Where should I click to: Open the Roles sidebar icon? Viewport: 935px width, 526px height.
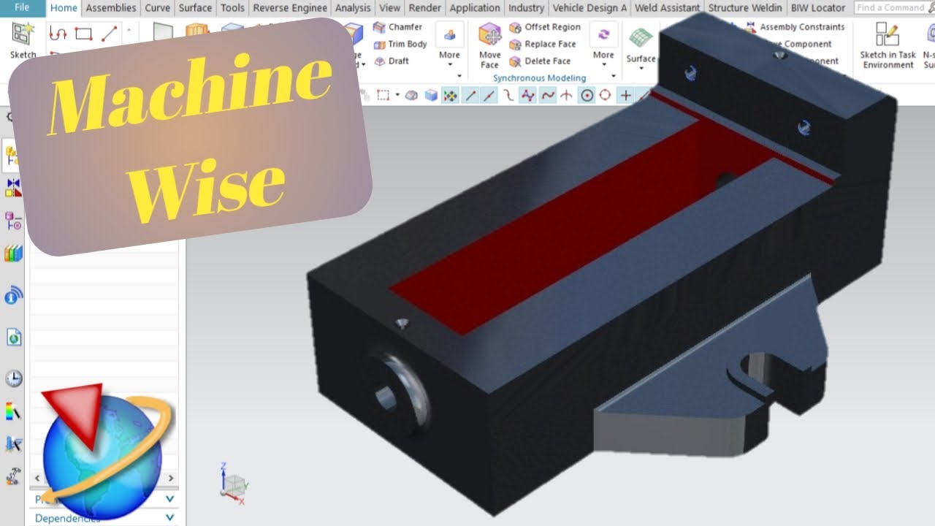pyautogui.click(x=13, y=443)
